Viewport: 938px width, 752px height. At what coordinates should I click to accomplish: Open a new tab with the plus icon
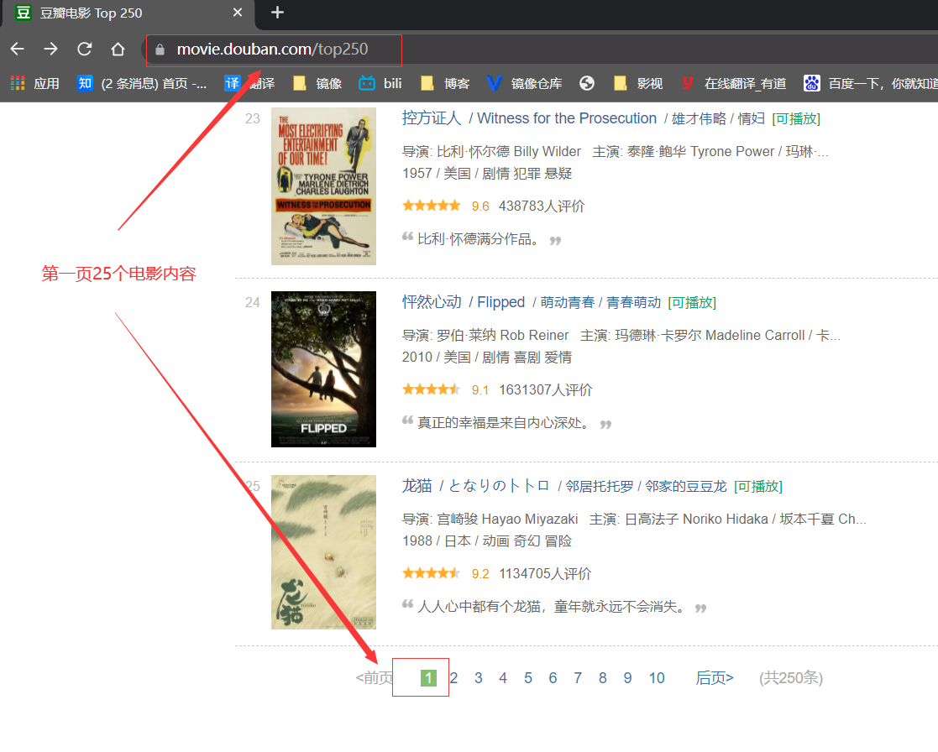coord(277,13)
